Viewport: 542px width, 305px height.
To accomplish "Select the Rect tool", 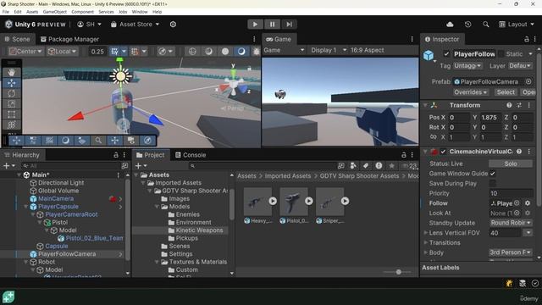I will pyautogui.click(x=11, y=114).
